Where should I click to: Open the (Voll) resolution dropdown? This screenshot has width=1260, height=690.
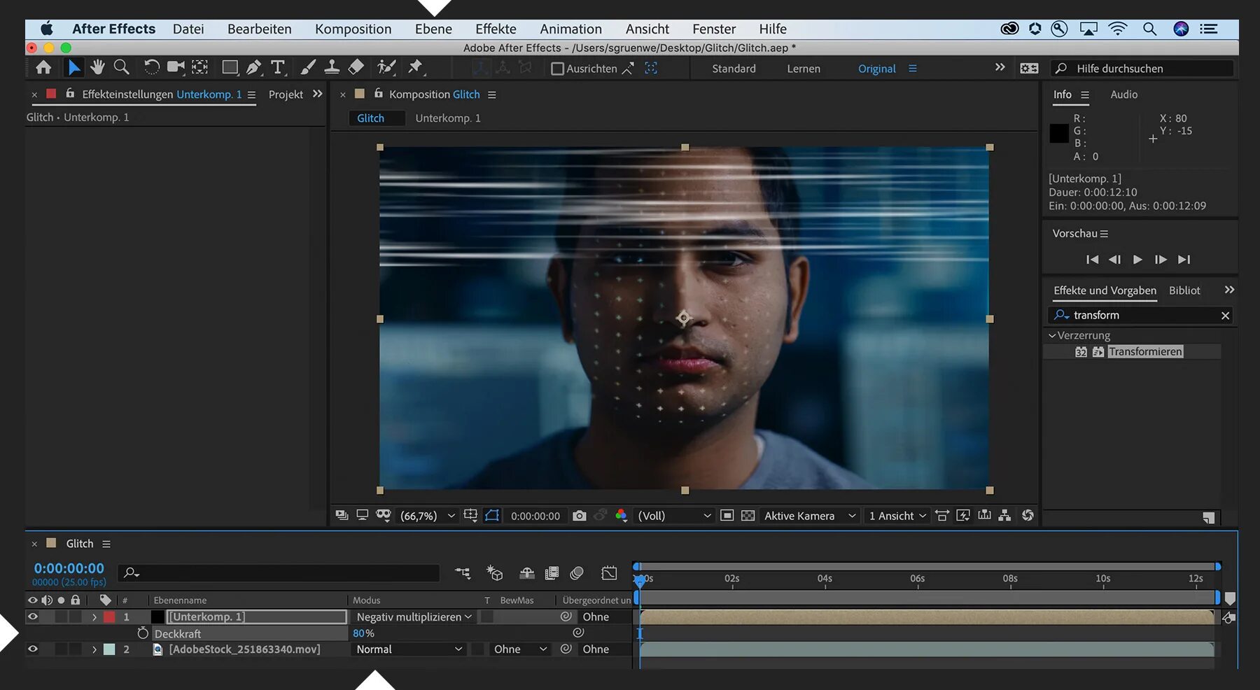[673, 516]
